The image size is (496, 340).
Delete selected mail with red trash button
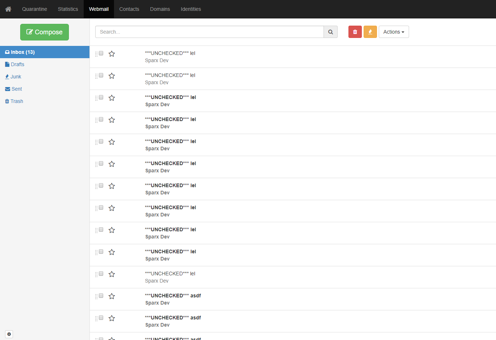pos(355,32)
